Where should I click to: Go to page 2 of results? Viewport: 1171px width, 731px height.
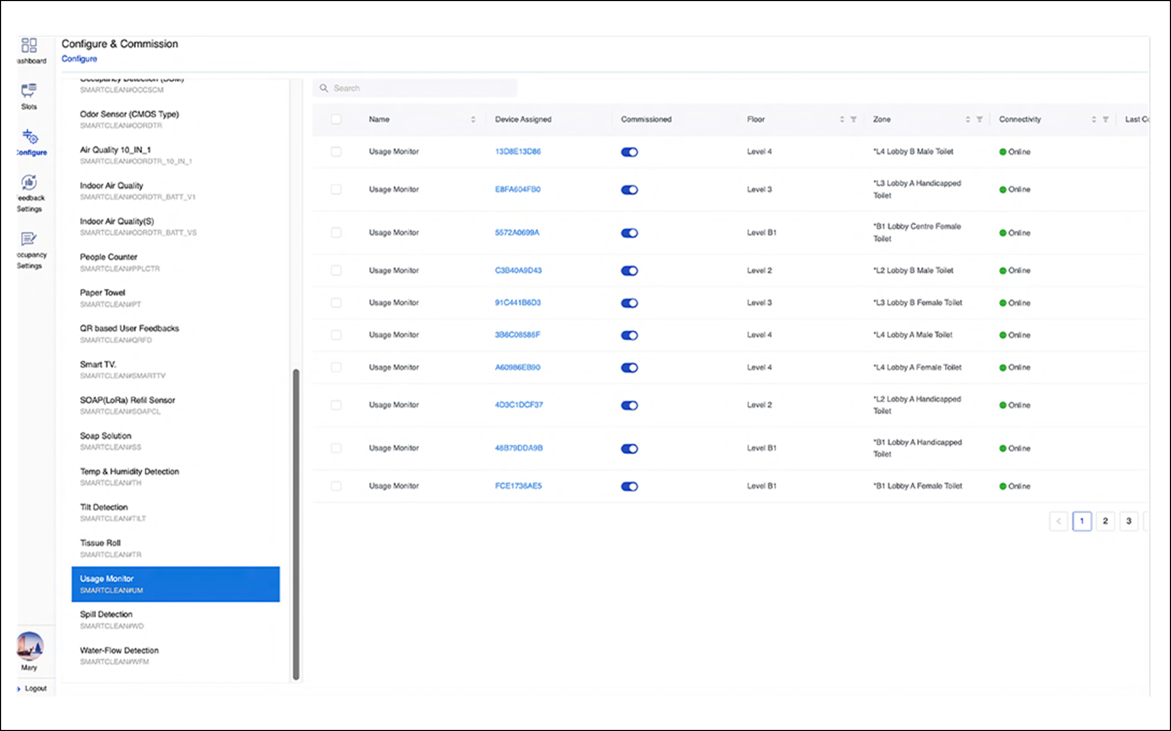coord(1105,521)
